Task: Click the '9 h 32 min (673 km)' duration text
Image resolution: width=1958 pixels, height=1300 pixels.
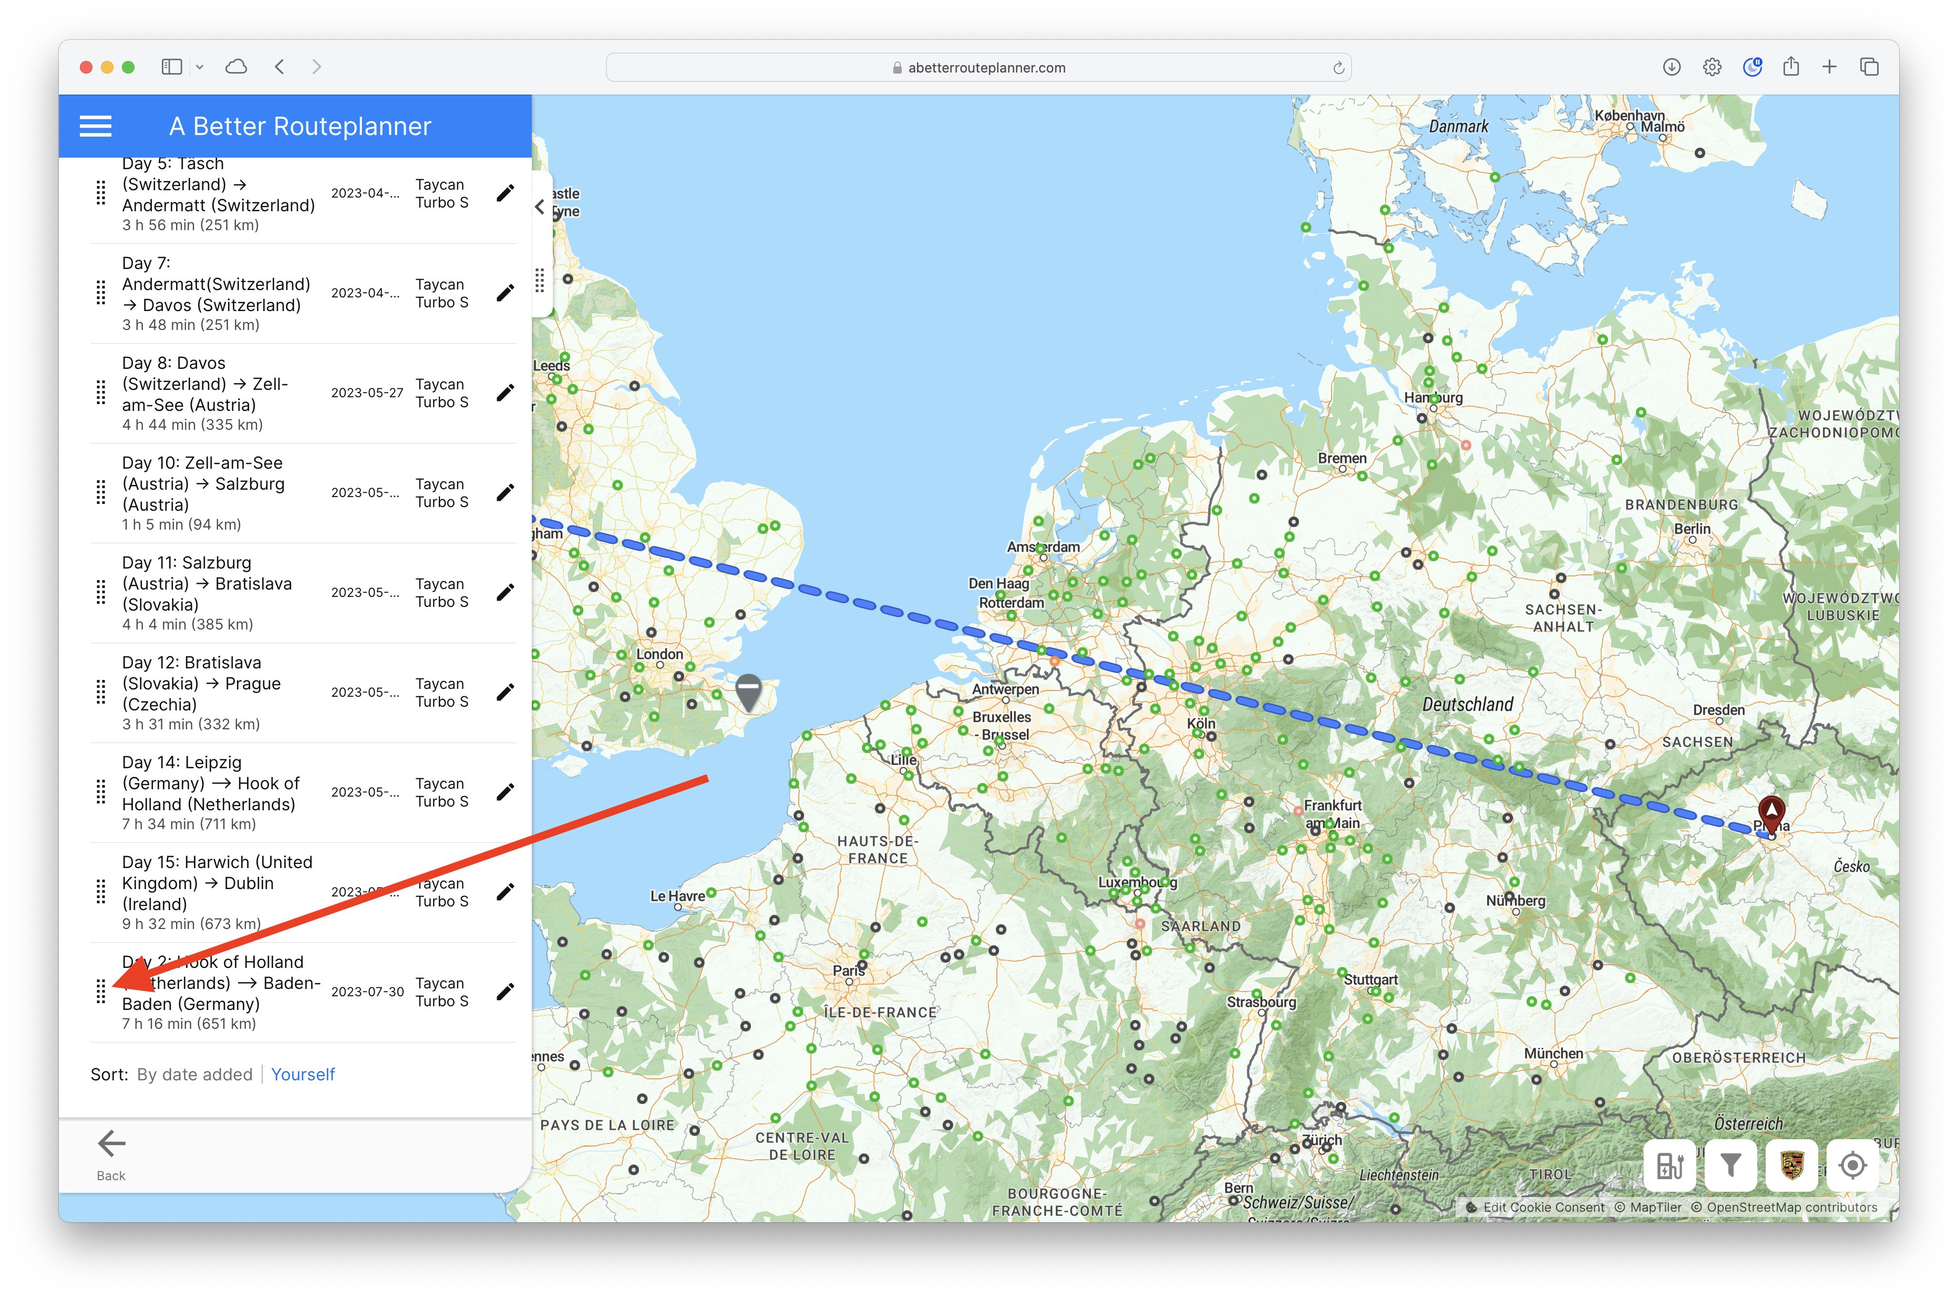Action: [x=191, y=924]
